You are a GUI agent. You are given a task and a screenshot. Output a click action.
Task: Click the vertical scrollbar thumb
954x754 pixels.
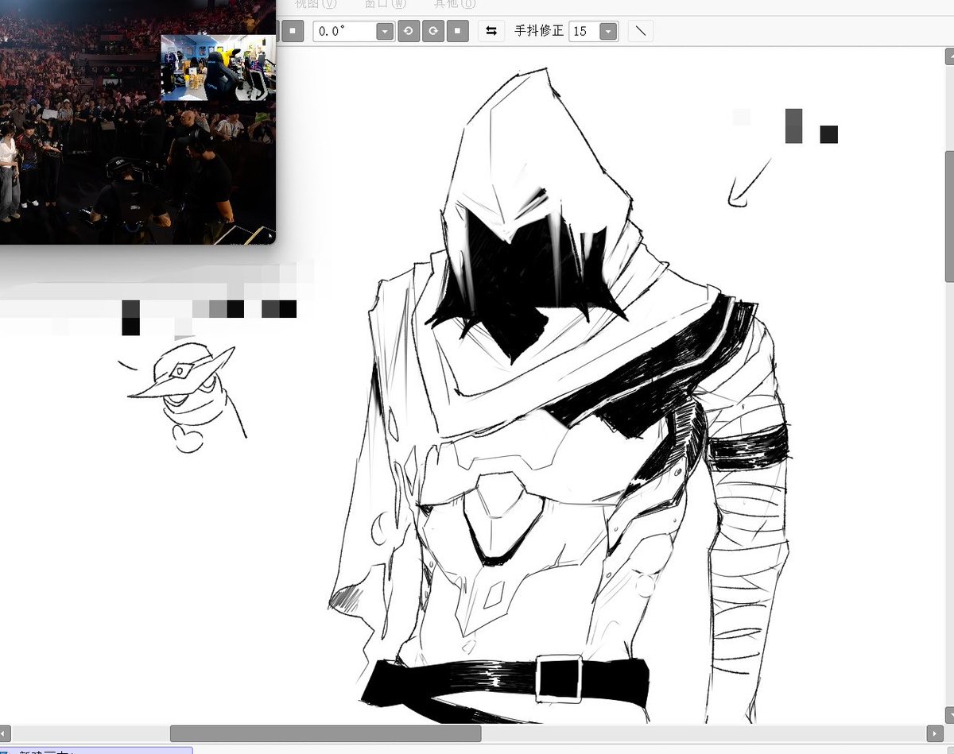(949, 215)
